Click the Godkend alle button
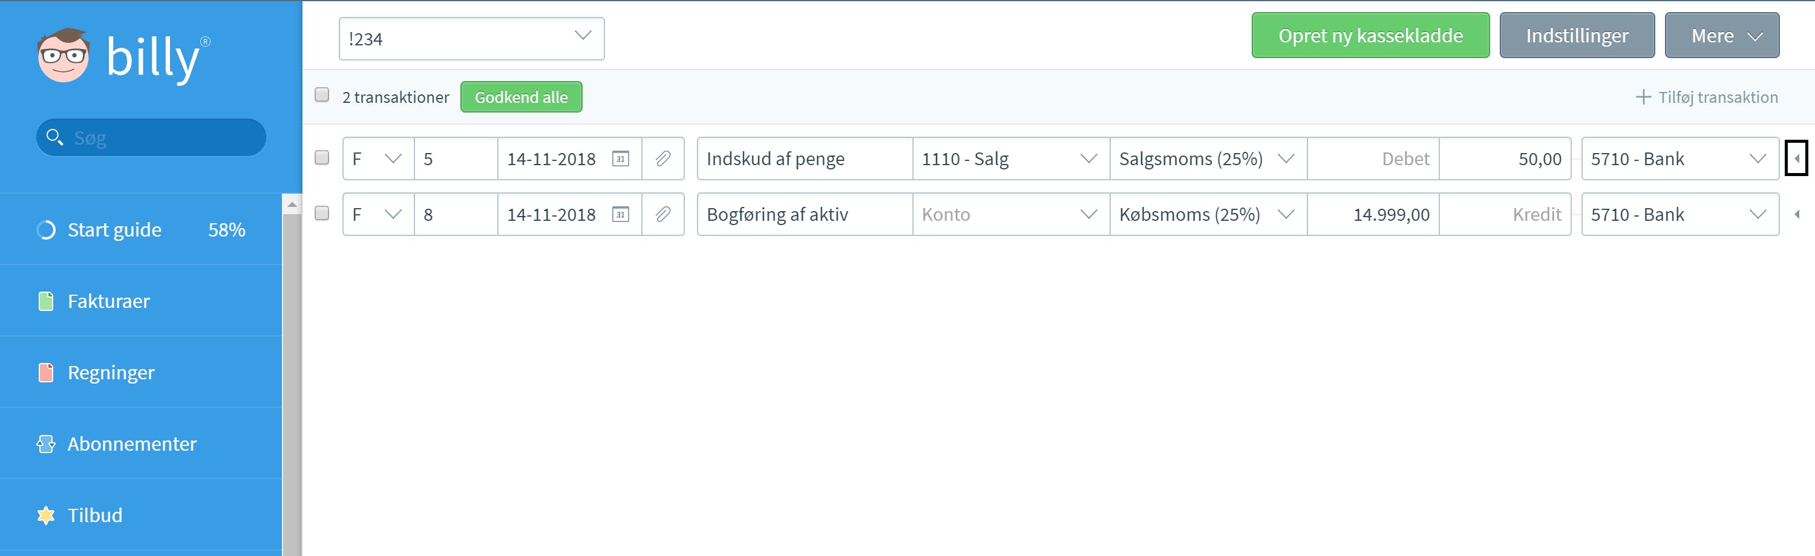The width and height of the screenshot is (1815, 556). click(x=521, y=97)
